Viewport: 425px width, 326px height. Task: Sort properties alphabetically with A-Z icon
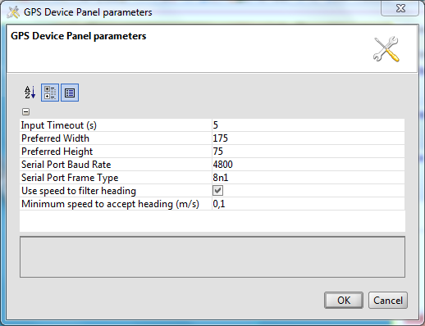click(30, 93)
